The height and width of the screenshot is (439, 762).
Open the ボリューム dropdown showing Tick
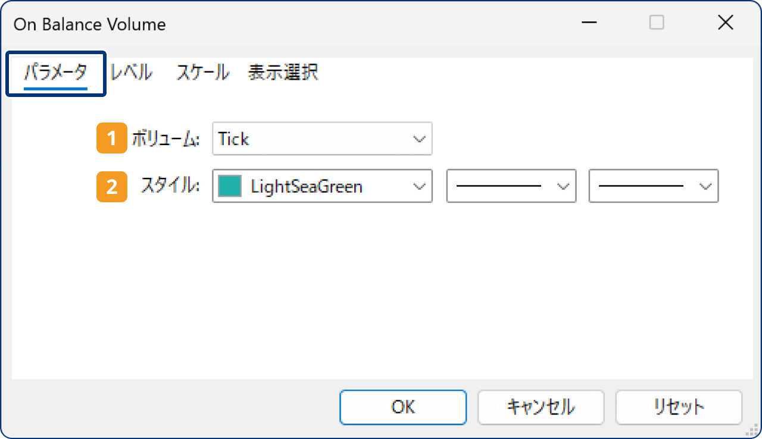click(x=420, y=139)
